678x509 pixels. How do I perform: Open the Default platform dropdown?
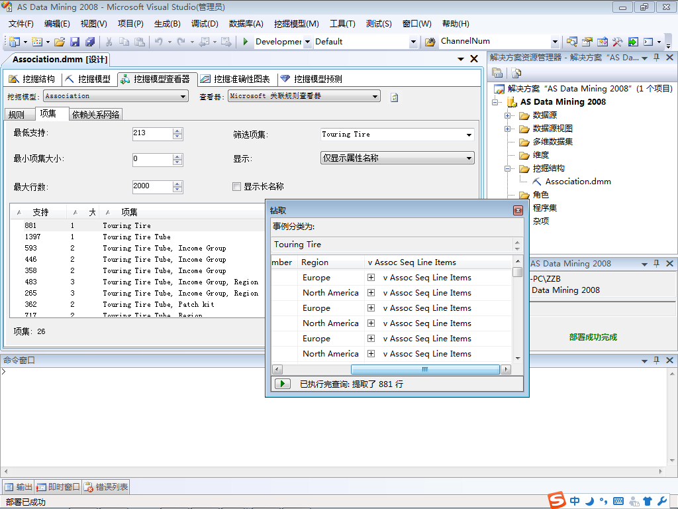[x=413, y=42]
